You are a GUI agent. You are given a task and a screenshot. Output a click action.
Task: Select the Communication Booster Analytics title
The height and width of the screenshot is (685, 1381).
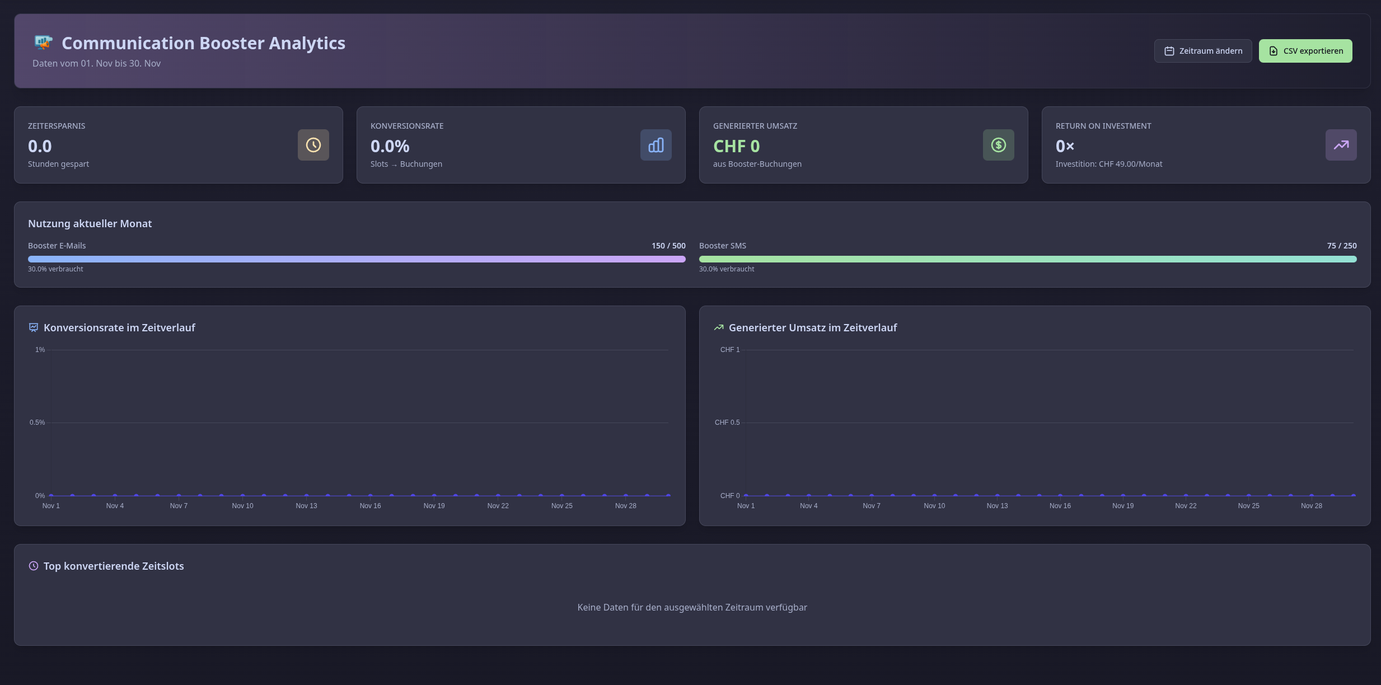[203, 43]
